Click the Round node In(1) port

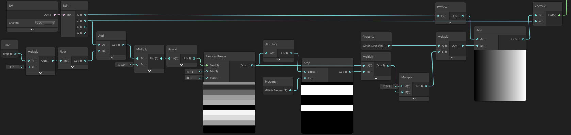coord(169,58)
